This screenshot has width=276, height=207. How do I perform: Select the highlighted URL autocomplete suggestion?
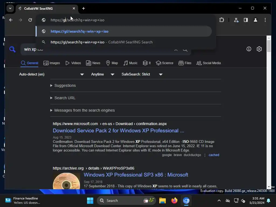tap(124, 31)
